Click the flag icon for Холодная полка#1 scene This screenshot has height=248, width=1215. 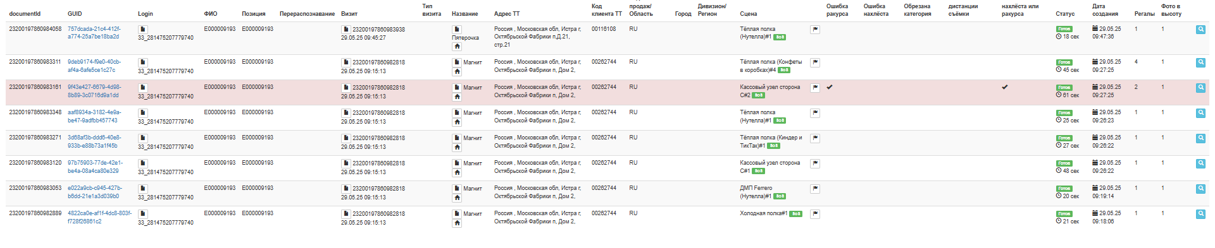[815, 214]
